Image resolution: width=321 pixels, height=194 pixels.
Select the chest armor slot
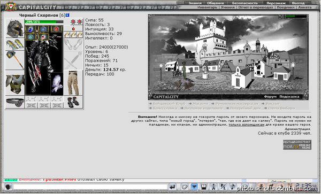[x=15, y=83]
